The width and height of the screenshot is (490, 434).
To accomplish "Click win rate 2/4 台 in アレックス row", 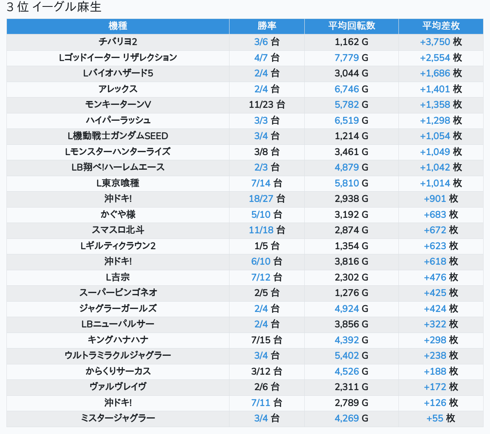I will click(x=267, y=89).
